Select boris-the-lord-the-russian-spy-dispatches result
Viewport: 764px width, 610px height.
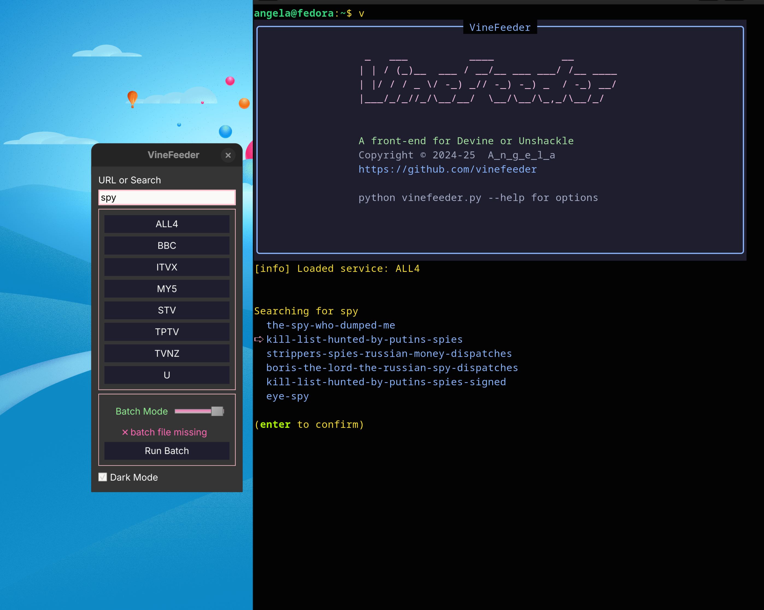point(392,368)
